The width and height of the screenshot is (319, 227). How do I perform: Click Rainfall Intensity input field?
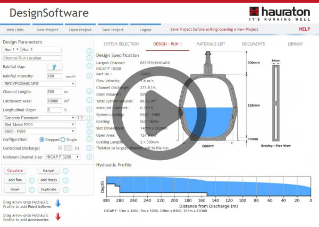(x=55, y=76)
